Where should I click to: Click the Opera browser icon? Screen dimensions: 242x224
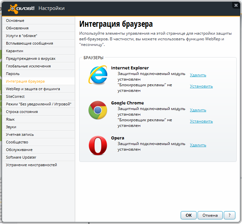click(98, 145)
